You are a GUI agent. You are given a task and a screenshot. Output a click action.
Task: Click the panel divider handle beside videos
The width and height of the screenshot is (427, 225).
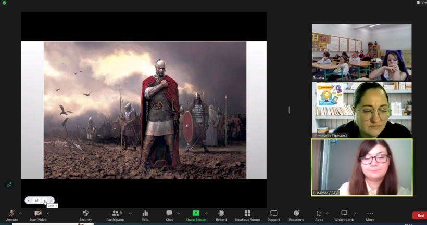pos(288,110)
